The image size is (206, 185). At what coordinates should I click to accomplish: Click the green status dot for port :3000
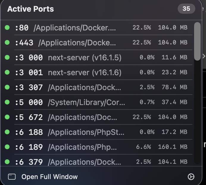[7, 57]
